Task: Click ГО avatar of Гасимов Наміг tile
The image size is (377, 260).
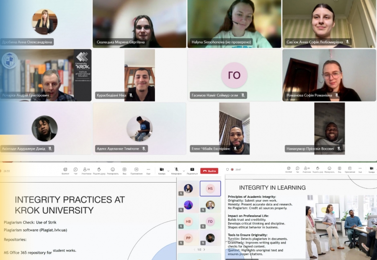Action: click(x=234, y=75)
